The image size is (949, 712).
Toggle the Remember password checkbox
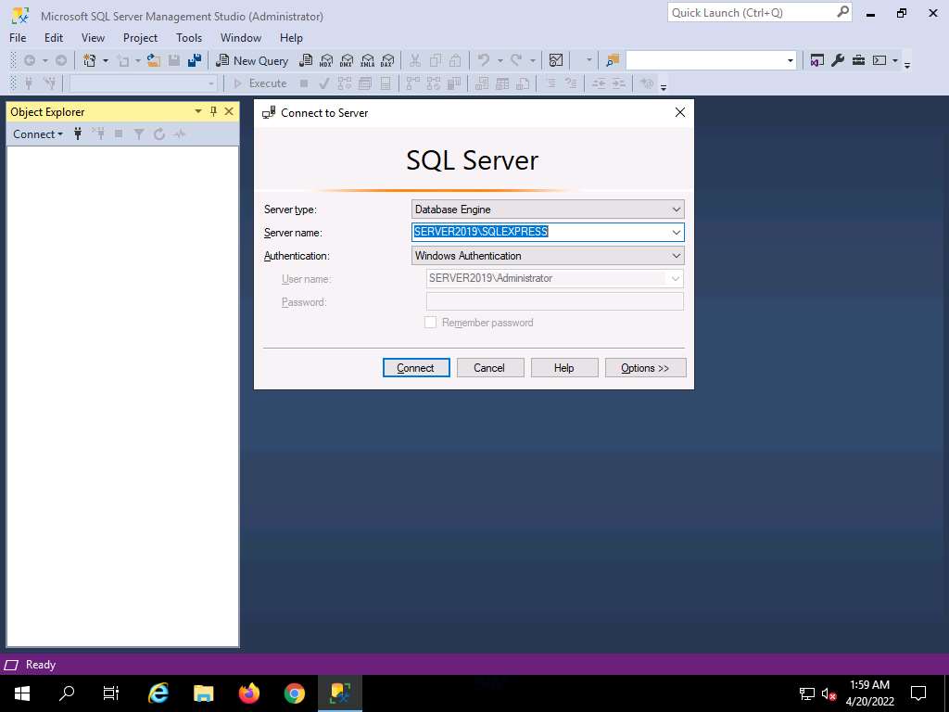click(430, 323)
